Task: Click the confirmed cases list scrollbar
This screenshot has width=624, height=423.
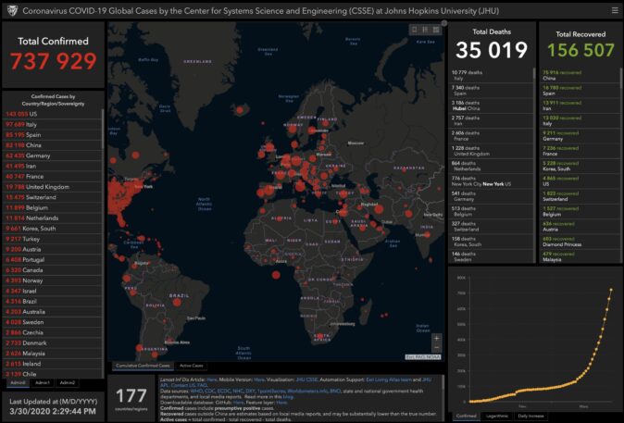Action: 103,130
